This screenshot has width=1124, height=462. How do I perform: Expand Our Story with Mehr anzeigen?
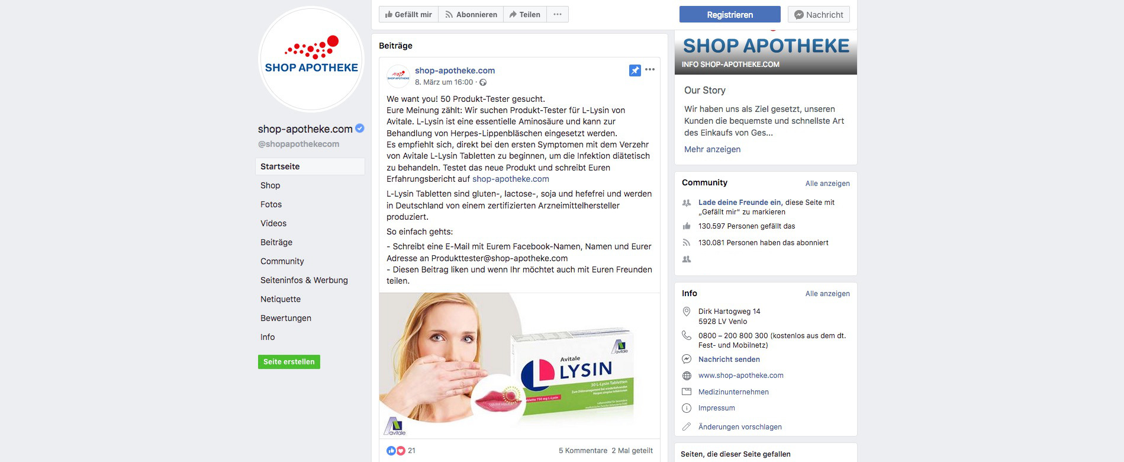[712, 149]
